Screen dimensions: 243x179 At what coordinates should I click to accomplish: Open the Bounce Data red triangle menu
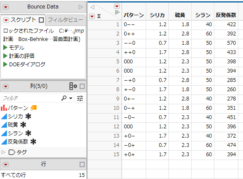coord(6,7)
